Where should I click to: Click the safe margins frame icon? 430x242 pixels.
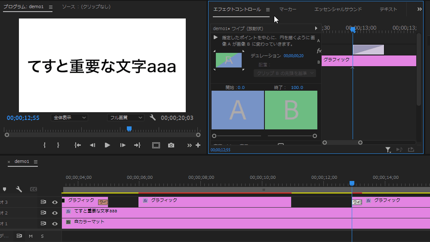pyautogui.click(x=156, y=145)
